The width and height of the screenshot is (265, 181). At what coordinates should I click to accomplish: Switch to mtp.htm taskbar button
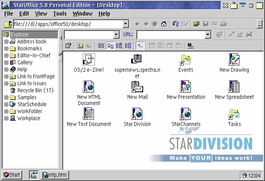(55, 175)
